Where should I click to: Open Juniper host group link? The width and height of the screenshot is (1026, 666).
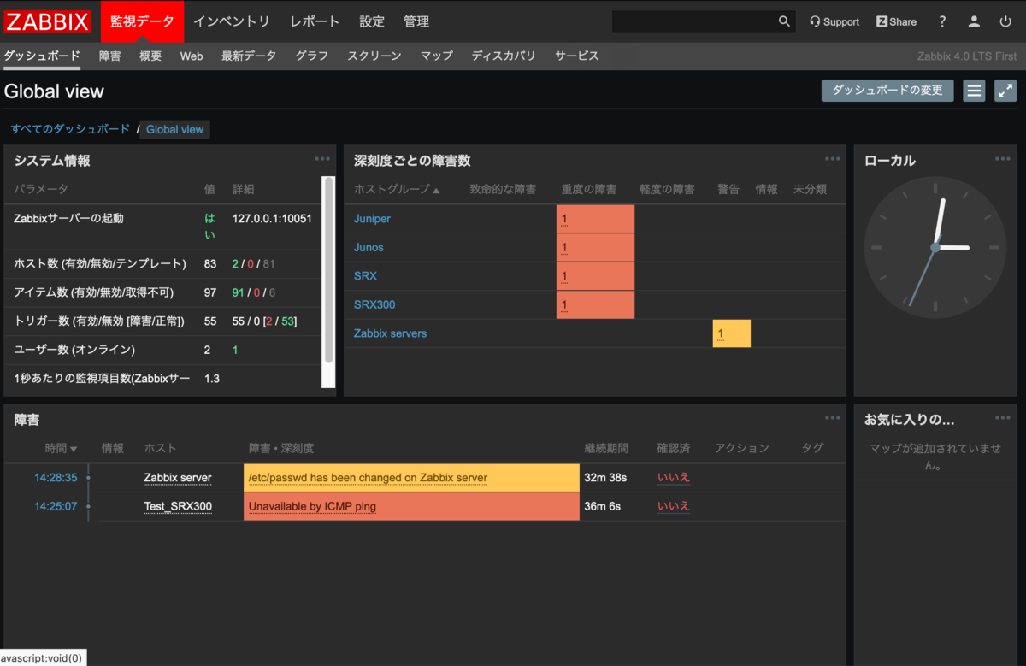pos(372,219)
